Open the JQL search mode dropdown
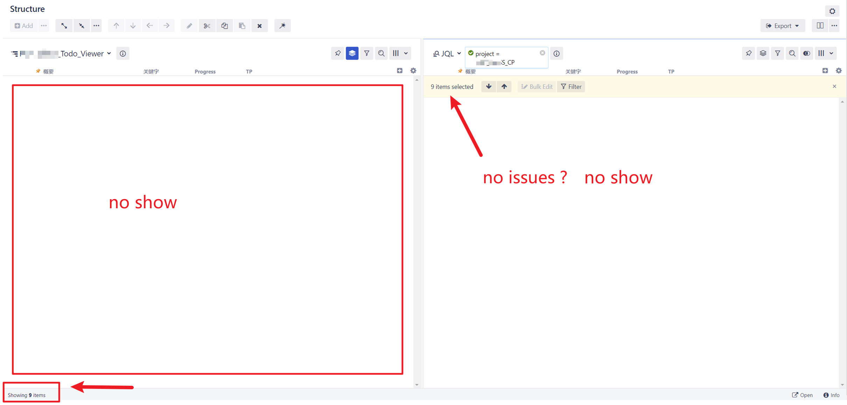Viewport: 847px width, 405px height. 447,54
